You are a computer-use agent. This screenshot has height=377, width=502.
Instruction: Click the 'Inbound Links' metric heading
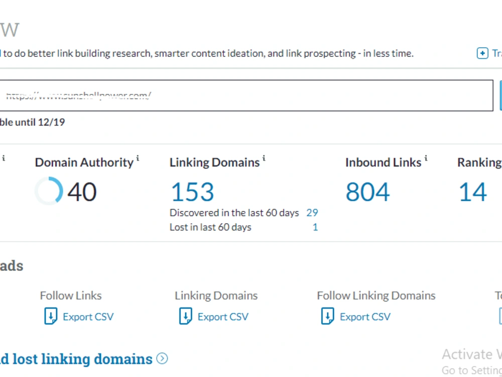click(383, 162)
